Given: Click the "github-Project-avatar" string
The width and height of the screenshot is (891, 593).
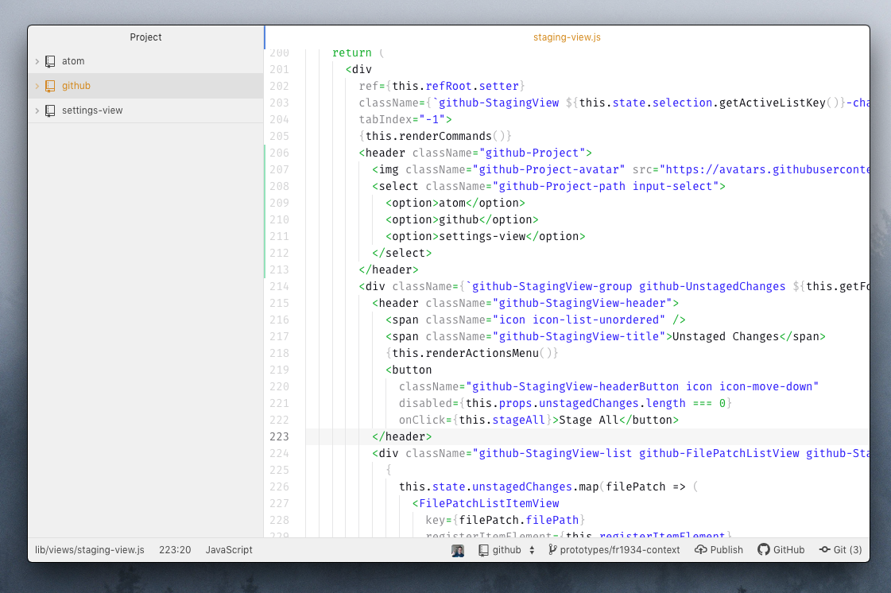Looking at the screenshot, I should [549, 169].
